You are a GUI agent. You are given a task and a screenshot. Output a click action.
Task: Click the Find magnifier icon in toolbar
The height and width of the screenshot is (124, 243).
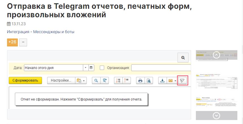coord(96,81)
